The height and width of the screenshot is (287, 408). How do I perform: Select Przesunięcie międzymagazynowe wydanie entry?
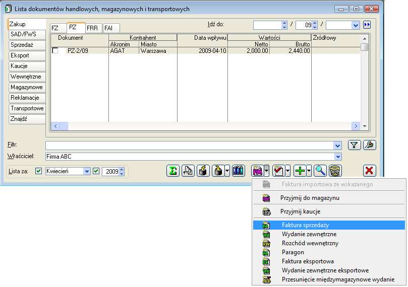pos(329,280)
